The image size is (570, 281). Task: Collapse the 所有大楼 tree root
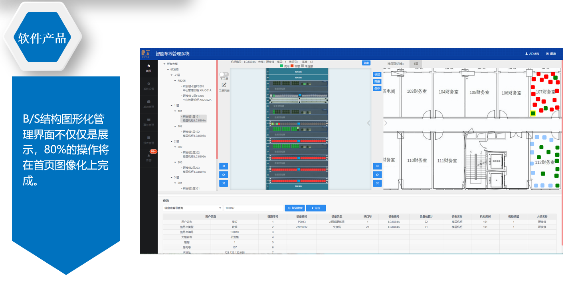coord(164,64)
